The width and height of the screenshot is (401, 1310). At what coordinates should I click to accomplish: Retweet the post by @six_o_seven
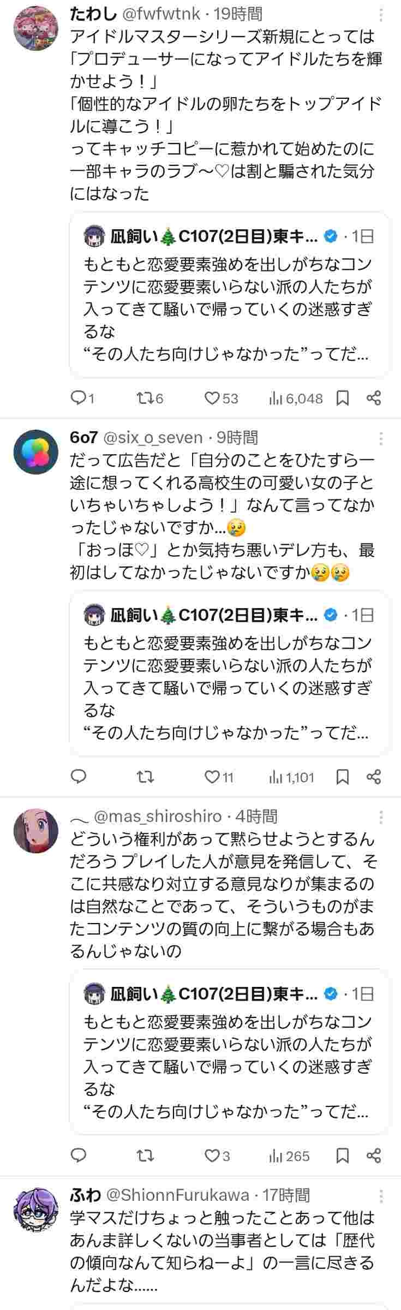point(145,777)
